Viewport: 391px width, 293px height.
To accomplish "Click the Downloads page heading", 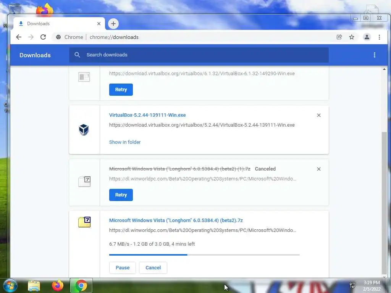I will pyautogui.click(x=35, y=55).
